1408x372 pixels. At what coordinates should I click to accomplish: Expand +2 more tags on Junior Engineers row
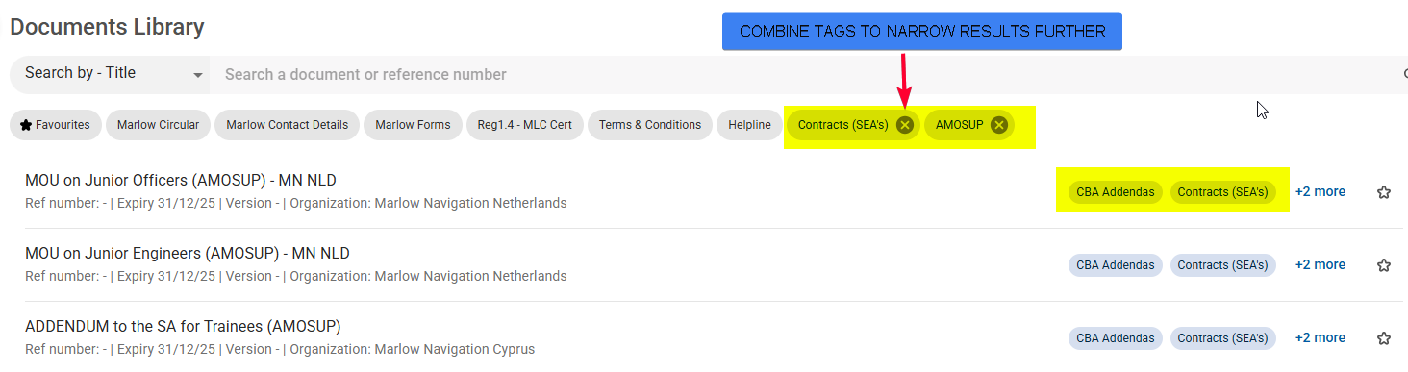tap(1320, 264)
